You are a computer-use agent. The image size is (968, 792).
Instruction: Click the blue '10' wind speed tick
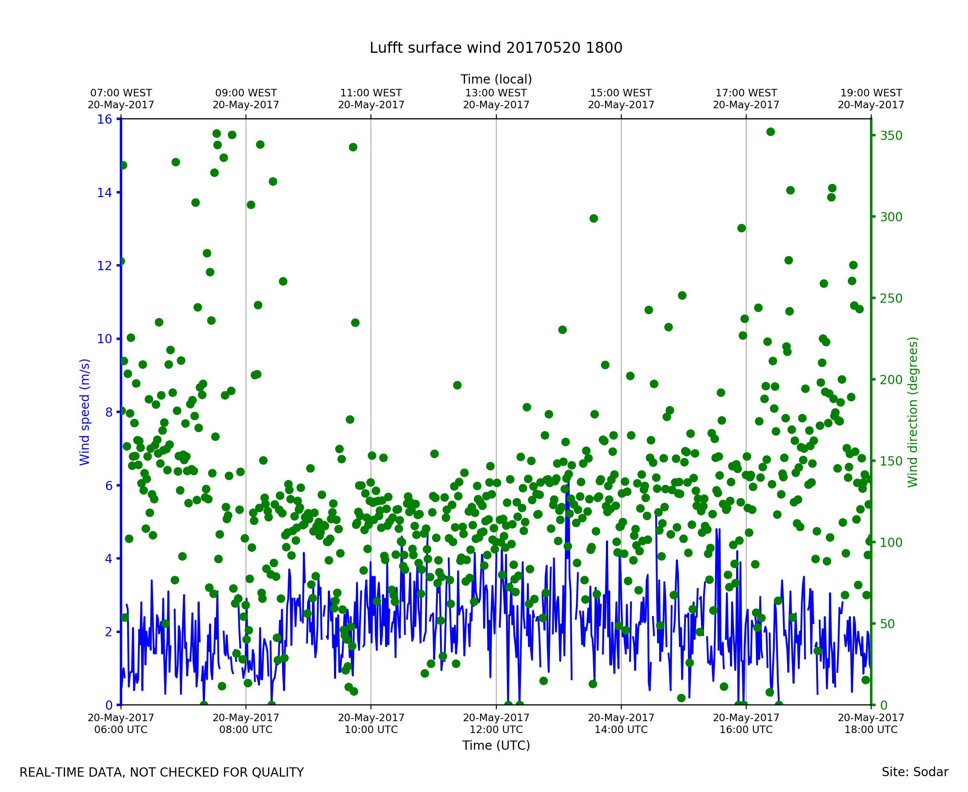(x=104, y=339)
